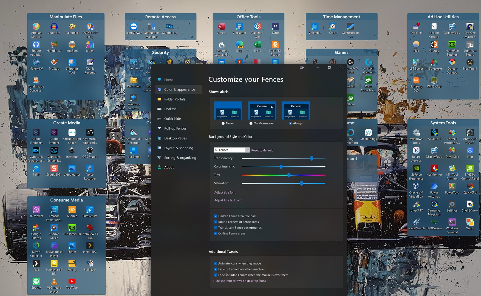Click the Saturation slider handle
The image size is (481, 296).
coord(302,183)
